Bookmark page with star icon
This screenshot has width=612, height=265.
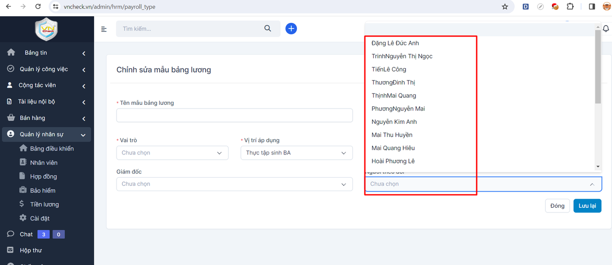505,7
